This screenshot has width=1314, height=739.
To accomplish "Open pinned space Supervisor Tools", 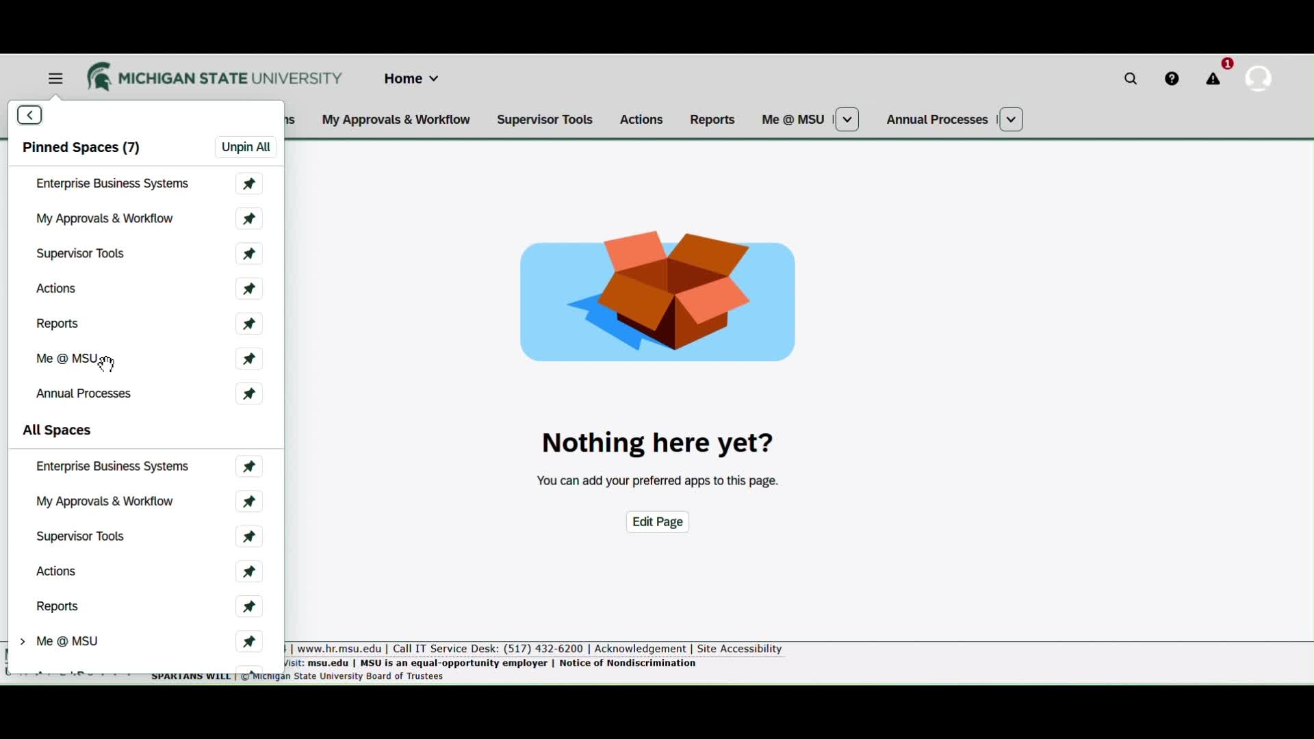I will [x=80, y=255].
